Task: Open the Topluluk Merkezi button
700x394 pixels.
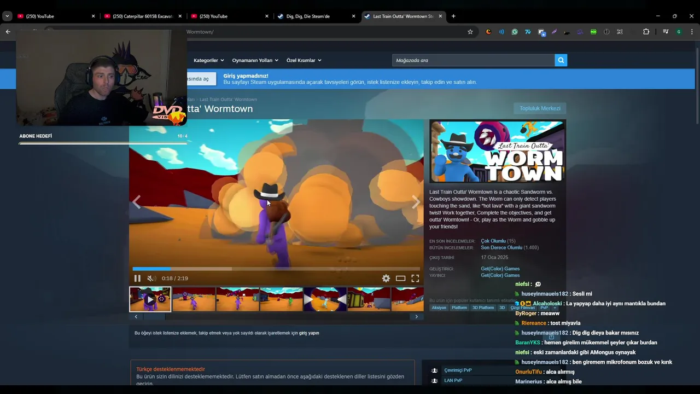Action: pos(540,108)
